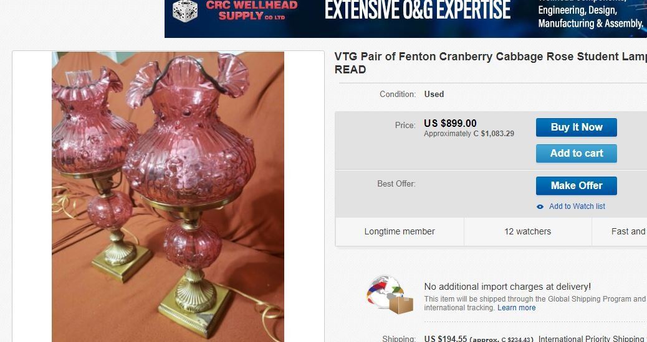The image size is (647, 342).
Task: Click the Fast and cell in seller info
Action: (x=620, y=232)
